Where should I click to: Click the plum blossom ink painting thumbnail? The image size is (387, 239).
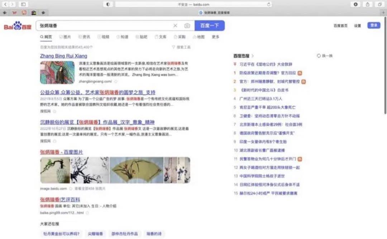[90, 170]
